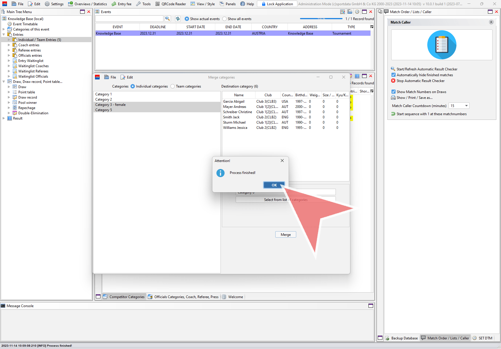Uncheck Automatically hide finished matches
Screen dimensions: 501x349
394,75
